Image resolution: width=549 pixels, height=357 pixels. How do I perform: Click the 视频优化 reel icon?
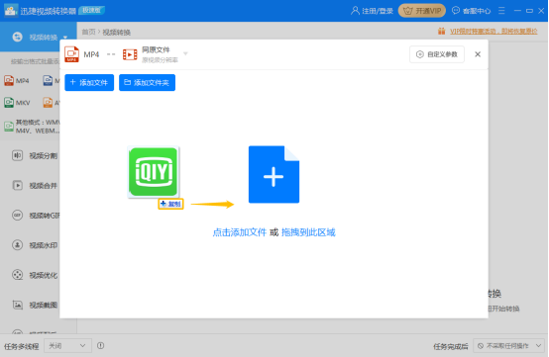(18, 275)
